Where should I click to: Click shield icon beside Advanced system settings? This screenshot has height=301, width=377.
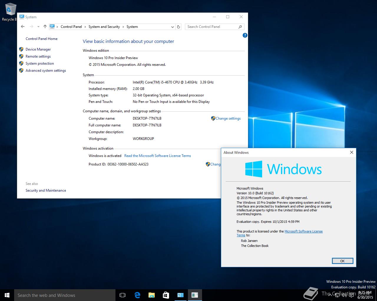click(21, 71)
